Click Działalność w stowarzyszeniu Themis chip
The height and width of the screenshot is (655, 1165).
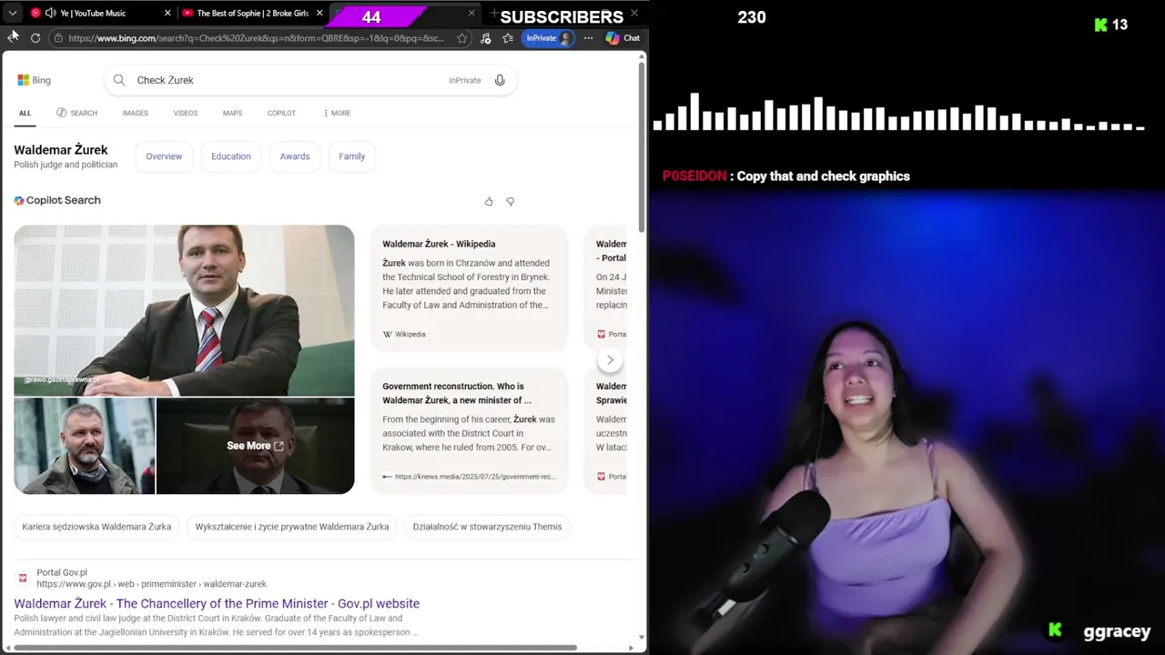[487, 527]
